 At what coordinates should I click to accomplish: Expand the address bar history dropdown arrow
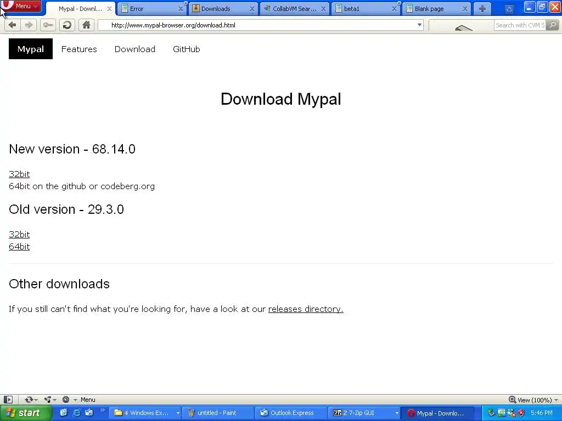coord(419,25)
